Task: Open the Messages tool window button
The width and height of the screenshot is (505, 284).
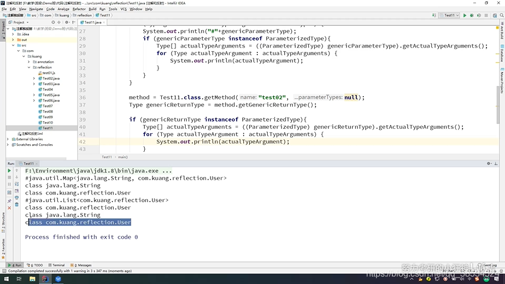Action: [81, 265]
